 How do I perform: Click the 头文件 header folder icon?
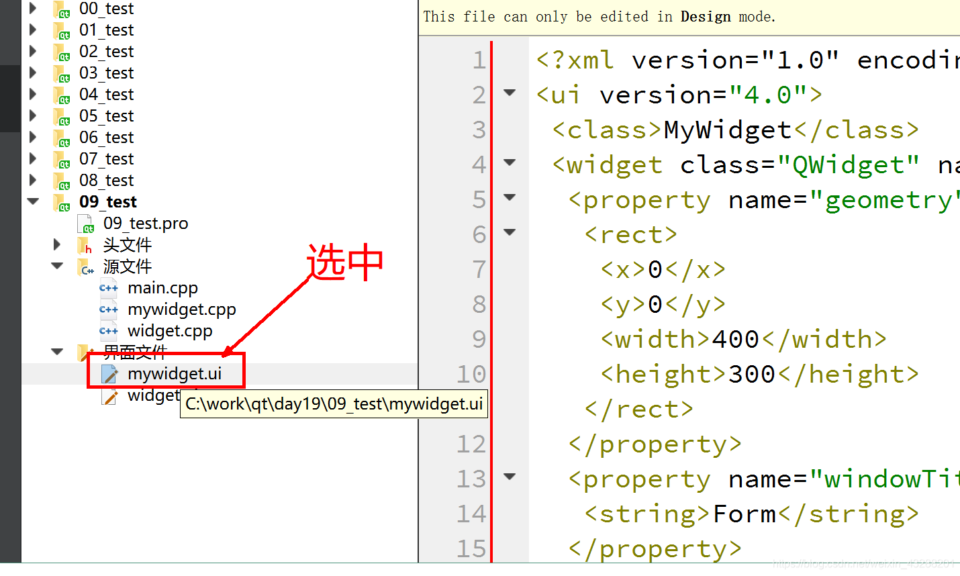(x=85, y=246)
